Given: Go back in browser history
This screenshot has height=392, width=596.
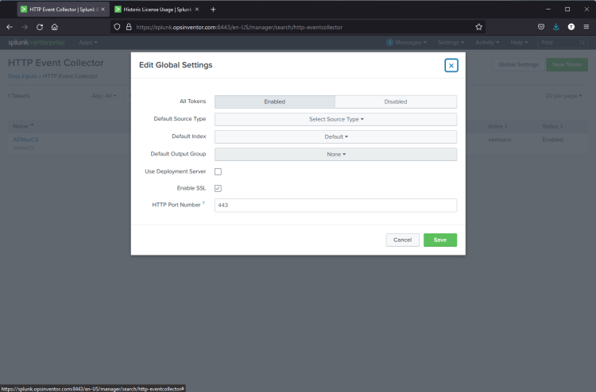Looking at the screenshot, I should tap(10, 27).
